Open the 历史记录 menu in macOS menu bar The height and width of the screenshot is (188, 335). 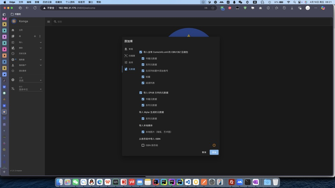coord(47,2)
